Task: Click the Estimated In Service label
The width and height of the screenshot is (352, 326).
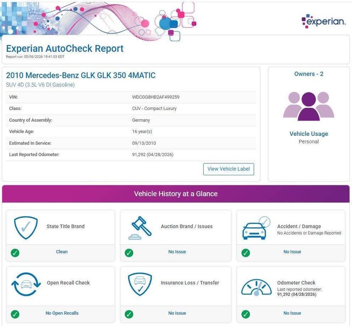Action: click(x=30, y=143)
